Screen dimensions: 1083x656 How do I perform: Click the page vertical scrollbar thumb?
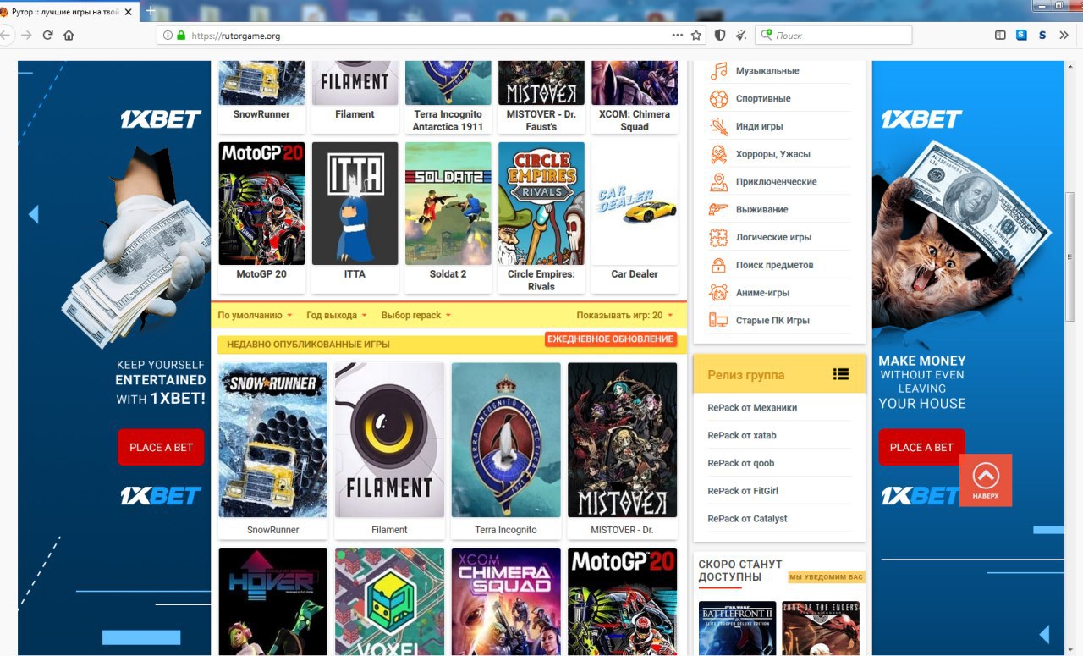coord(1070,256)
